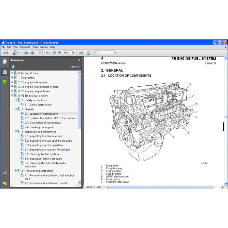Image resolution: width=228 pixels, height=228 pixels.
Task: Open the Document menu
Action: click(x=25, y=47)
